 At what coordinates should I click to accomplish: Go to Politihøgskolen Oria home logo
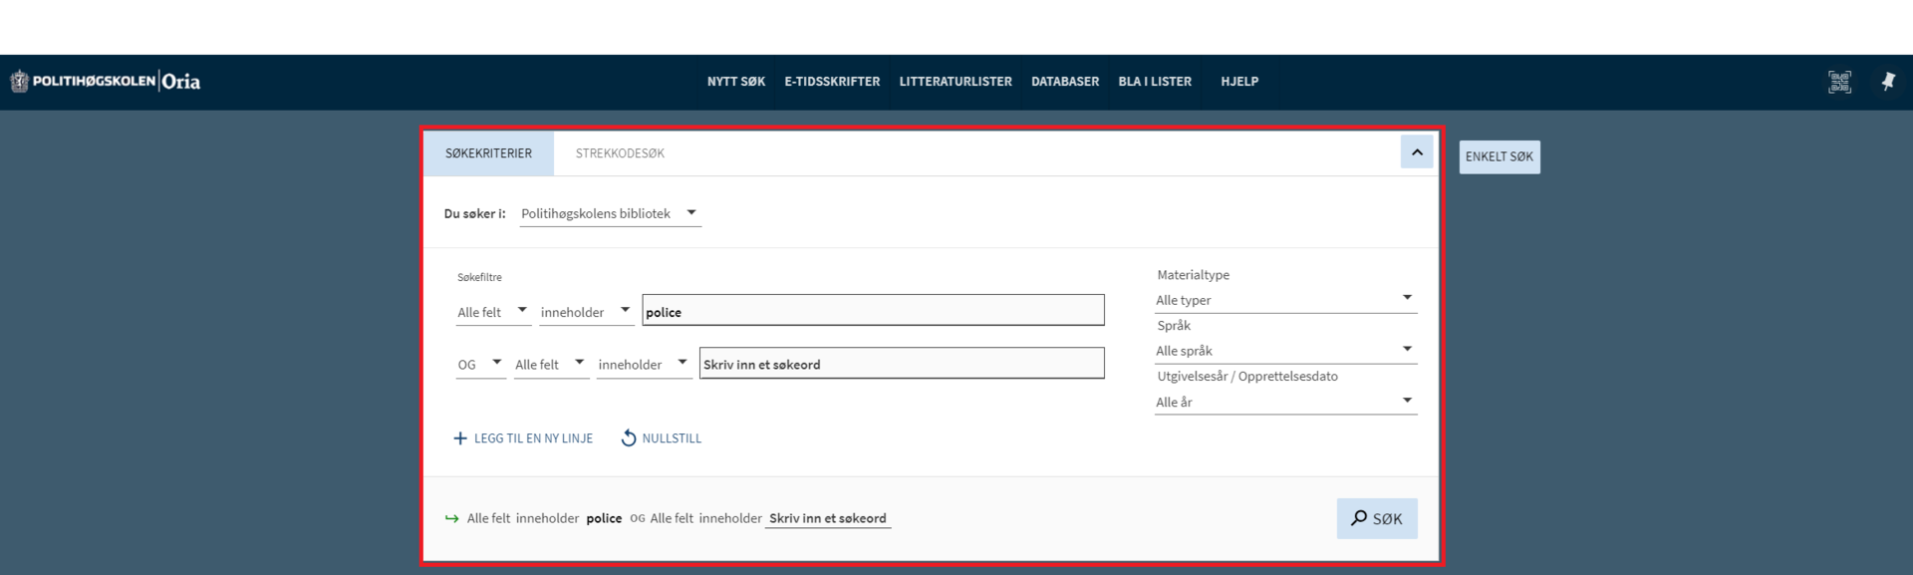click(x=106, y=82)
